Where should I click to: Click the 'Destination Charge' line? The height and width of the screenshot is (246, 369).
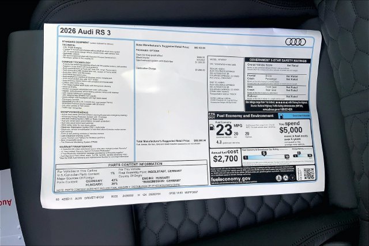pos(171,69)
